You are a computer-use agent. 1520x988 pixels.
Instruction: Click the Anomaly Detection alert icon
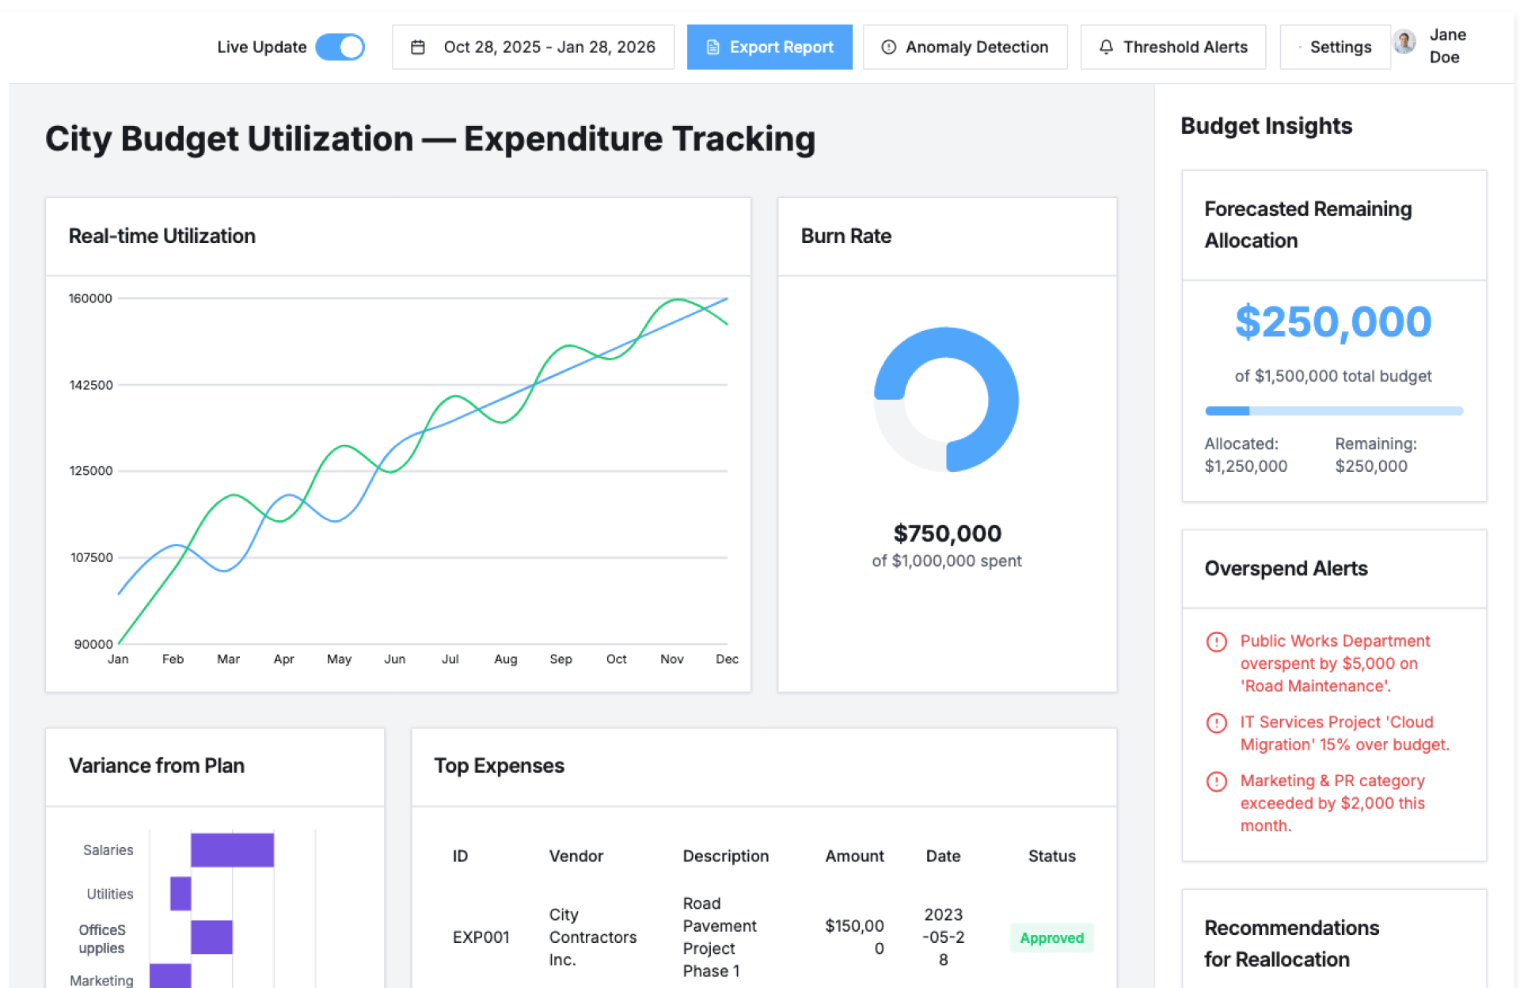click(888, 47)
